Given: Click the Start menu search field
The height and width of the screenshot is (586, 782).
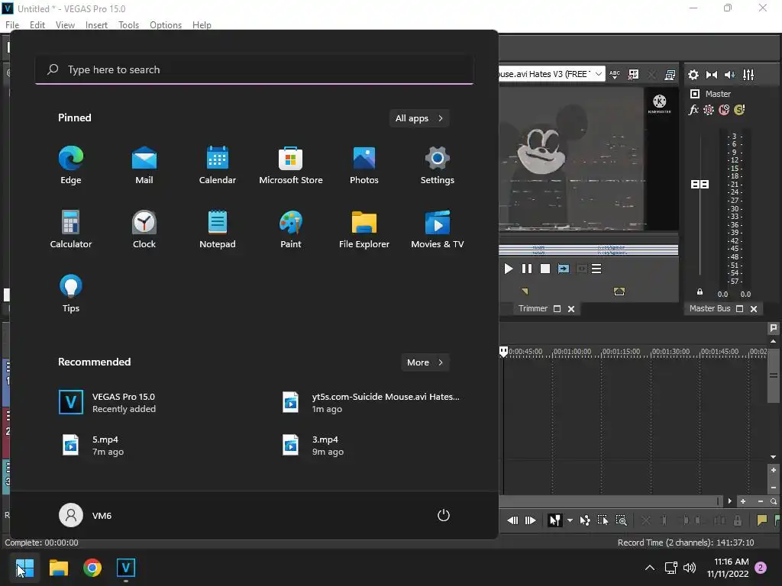Looking at the screenshot, I should click(x=254, y=69).
